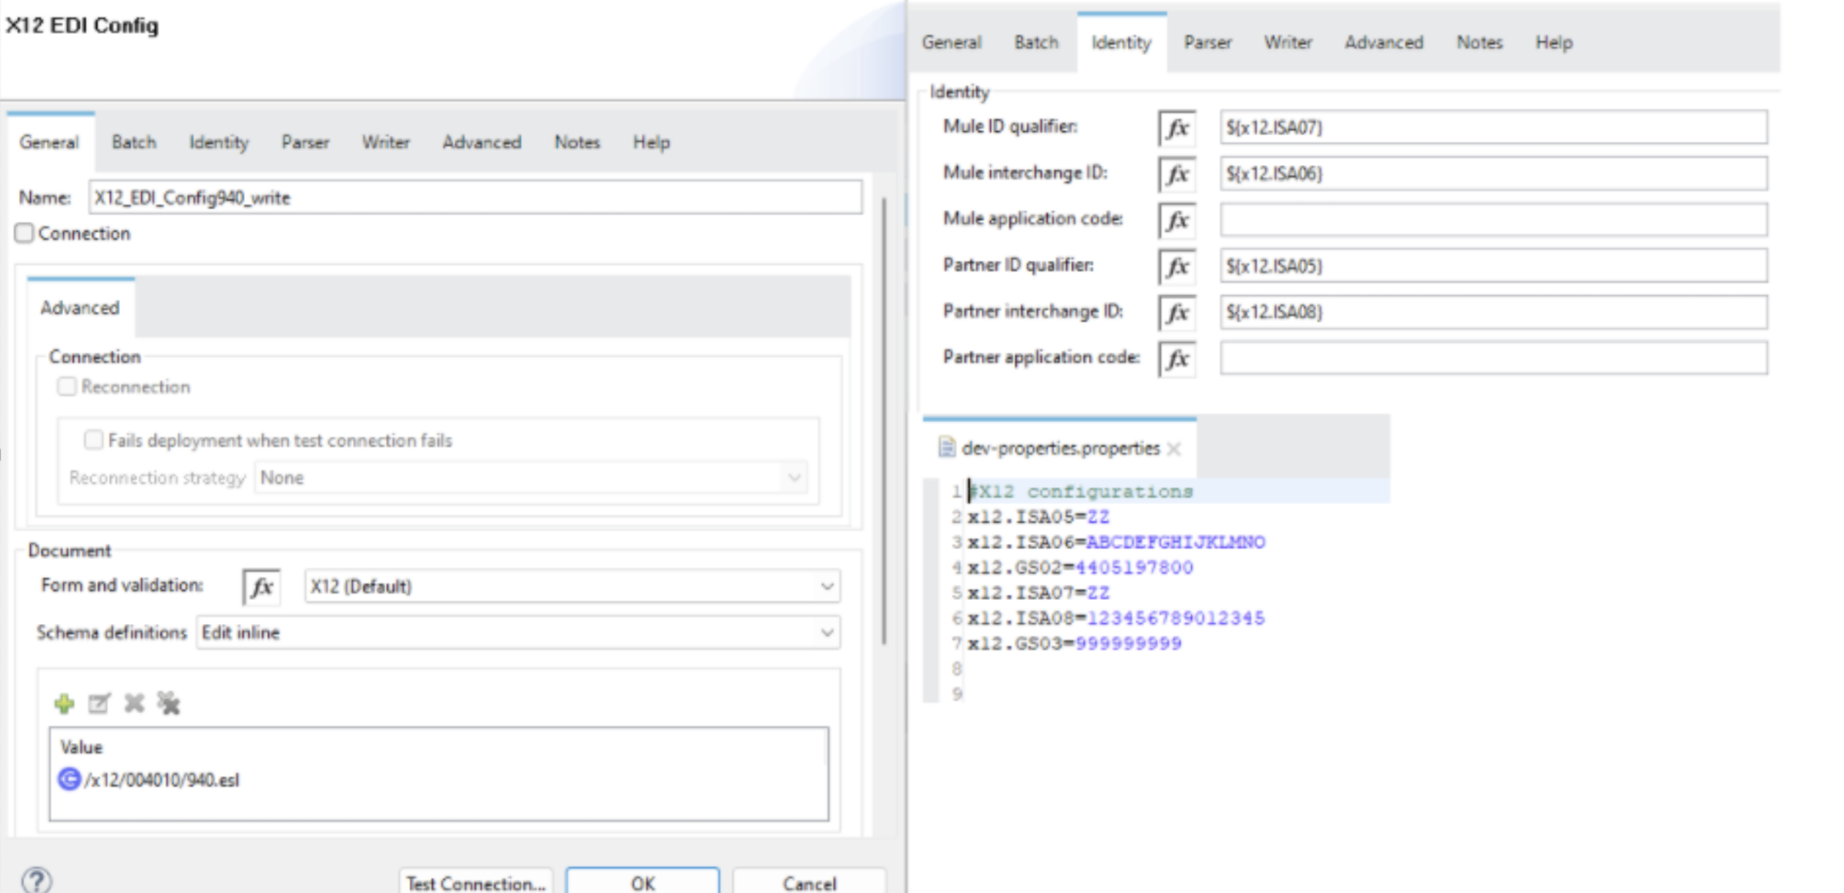The image size is (1844, 893).
Task: Open the Advanced tab next to Writer in the left dialog
Action: pos(482,143)
